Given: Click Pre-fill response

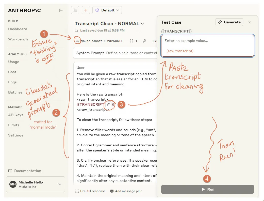Looking at the screenshot, I should [90, 191].
